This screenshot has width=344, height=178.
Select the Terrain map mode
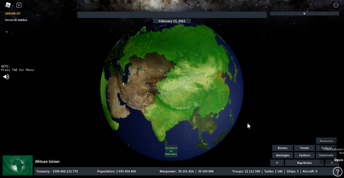(x=304, y=148)
